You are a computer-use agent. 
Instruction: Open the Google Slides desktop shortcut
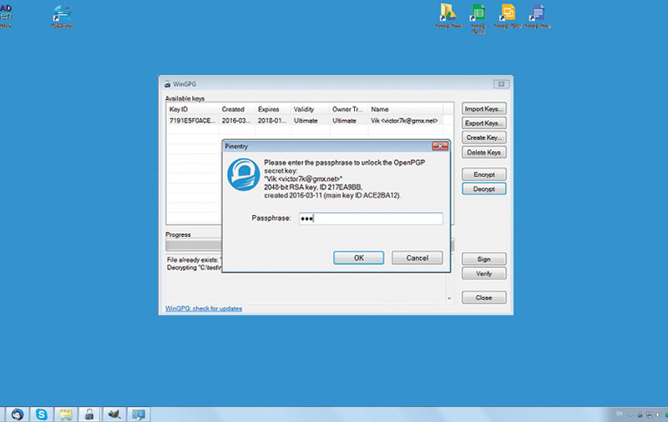(508, 15)
